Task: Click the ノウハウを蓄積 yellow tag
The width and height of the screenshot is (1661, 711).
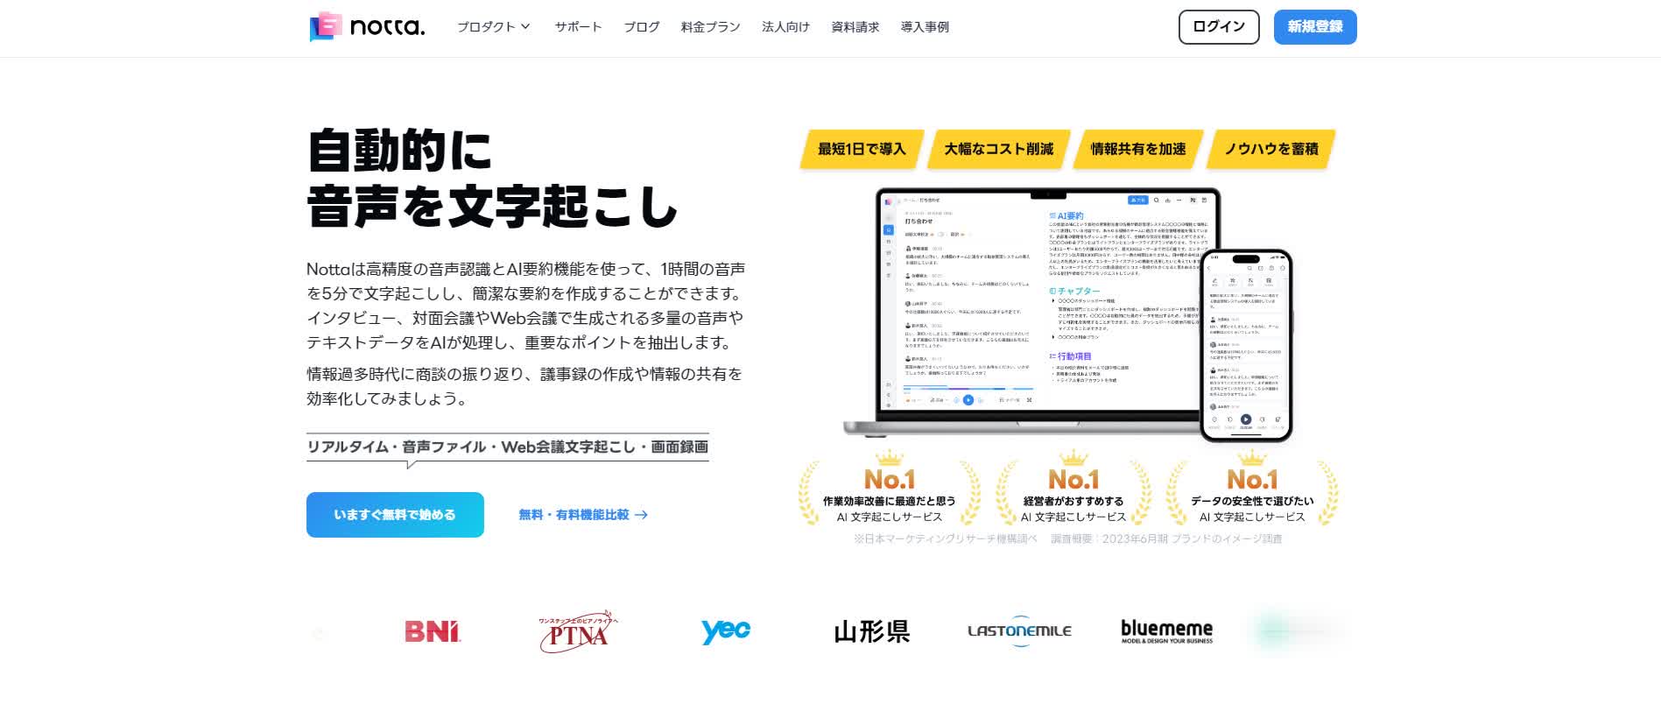Action: tap(1271, 149)
